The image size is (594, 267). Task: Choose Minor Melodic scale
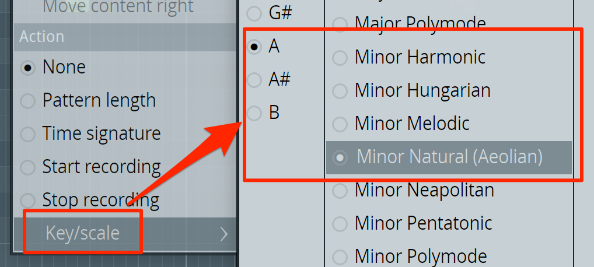[449, 124]
